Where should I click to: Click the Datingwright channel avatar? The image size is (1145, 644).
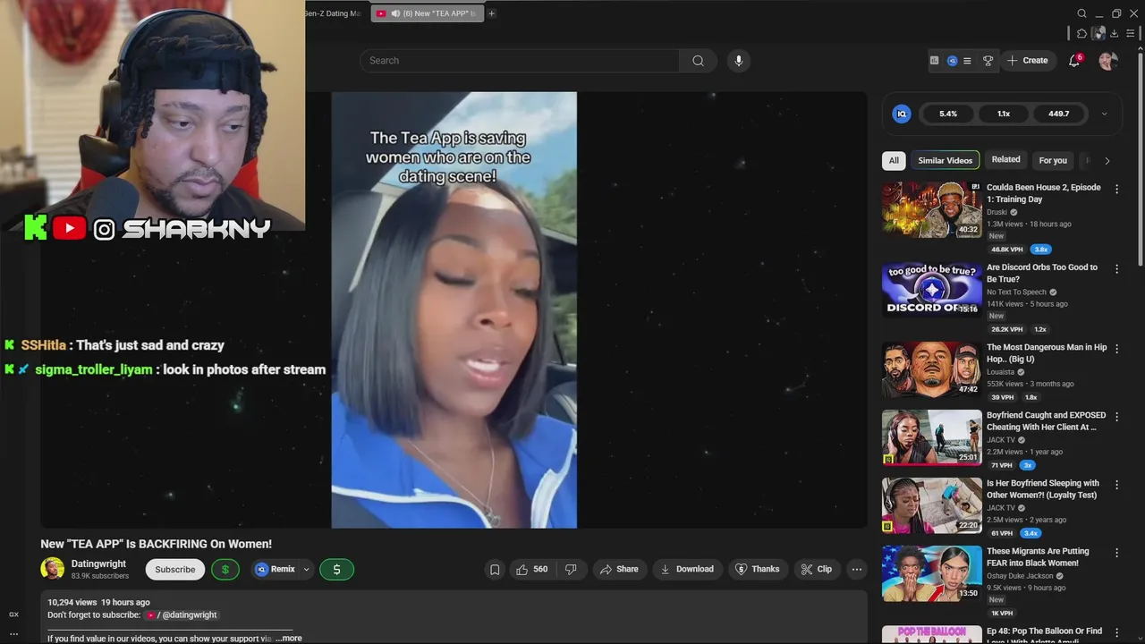[x=52, y=569]
